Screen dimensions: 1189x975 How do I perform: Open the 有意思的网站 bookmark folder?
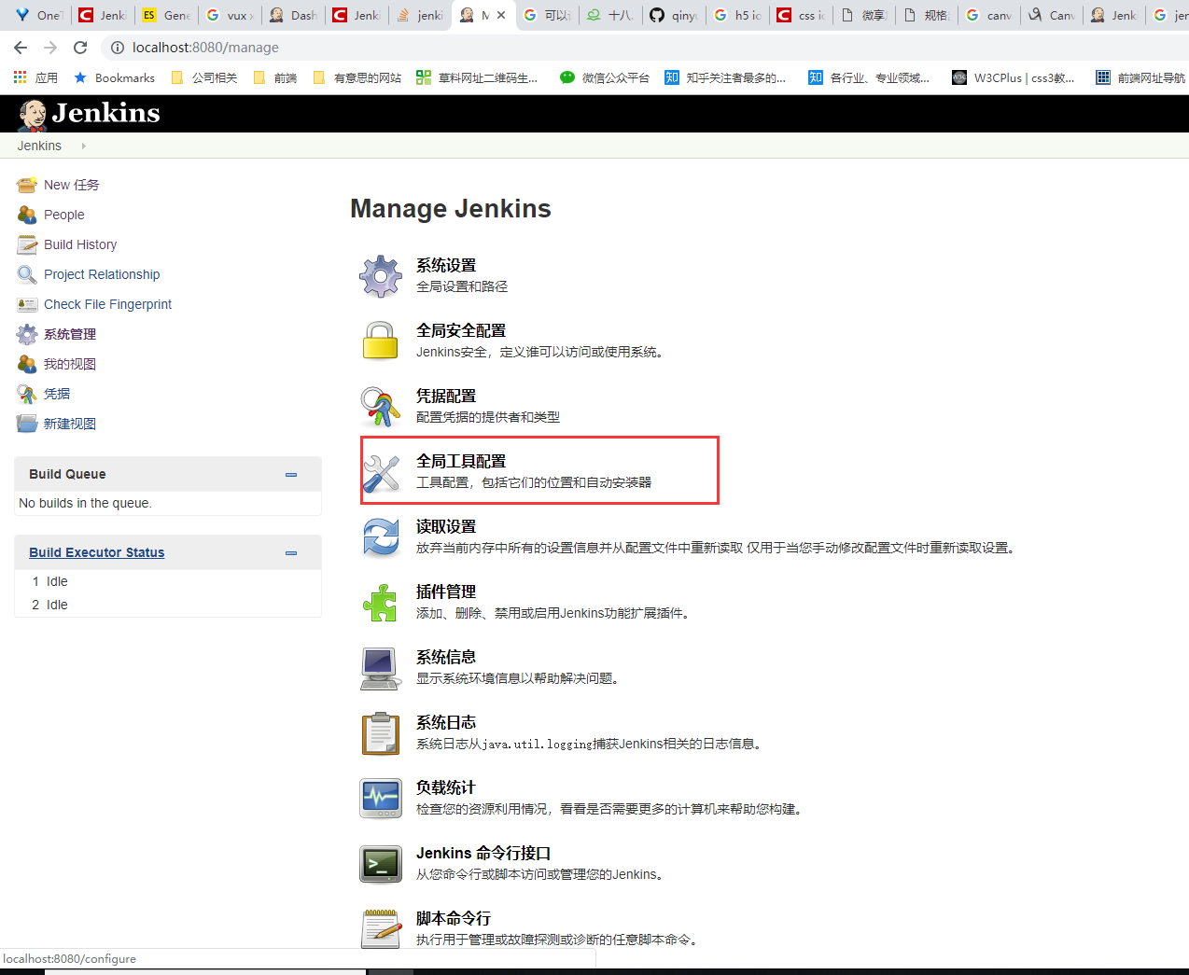pos(357,77)
